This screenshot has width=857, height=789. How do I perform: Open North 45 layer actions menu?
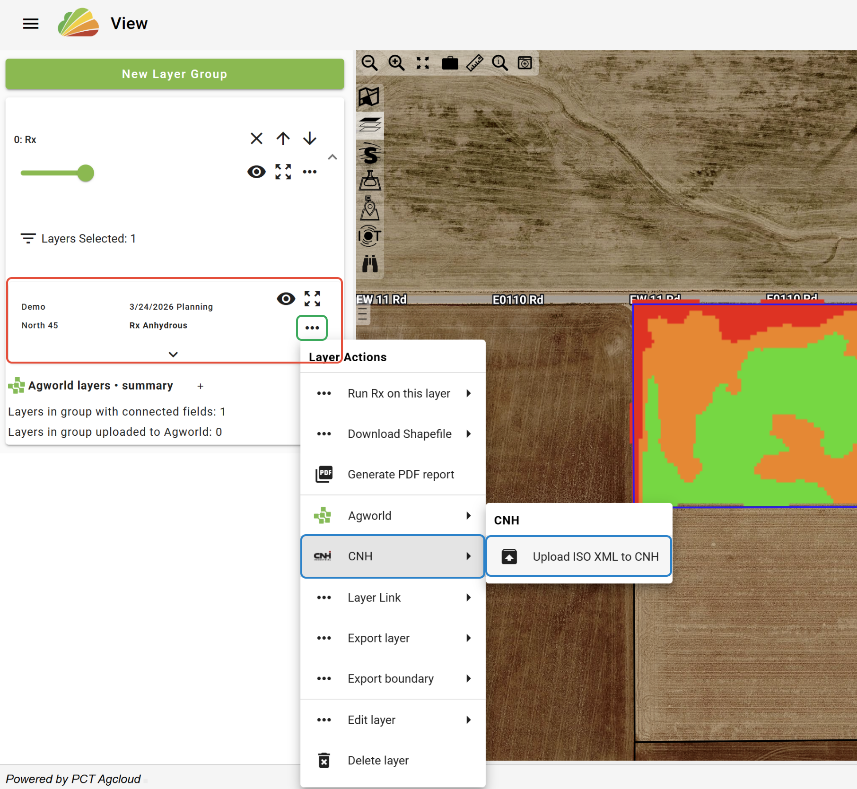[312, 328]
